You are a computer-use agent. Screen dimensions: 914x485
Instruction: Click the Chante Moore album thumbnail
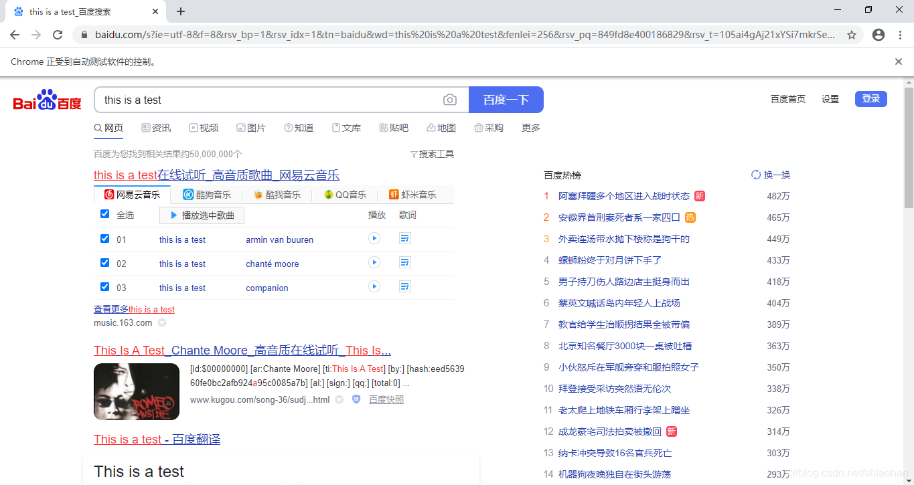point(137,391)
